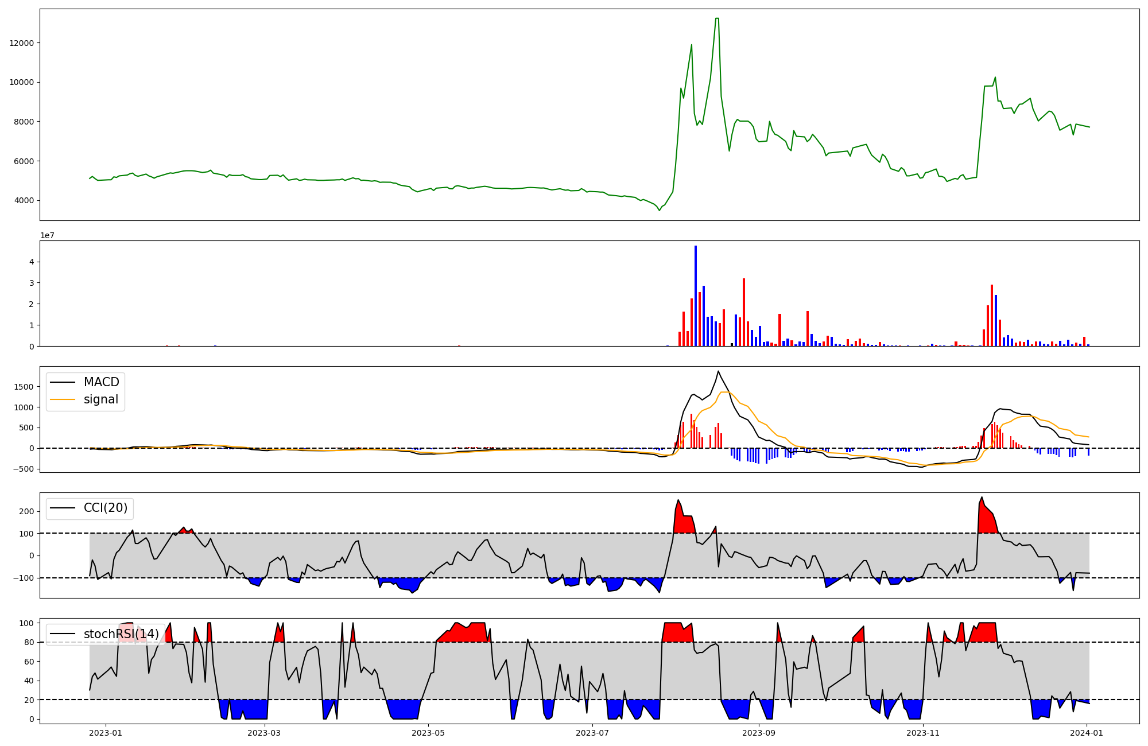1148x746 pixels.
Task: Click the 2023-11 date tick label
Action: (922, 733)
